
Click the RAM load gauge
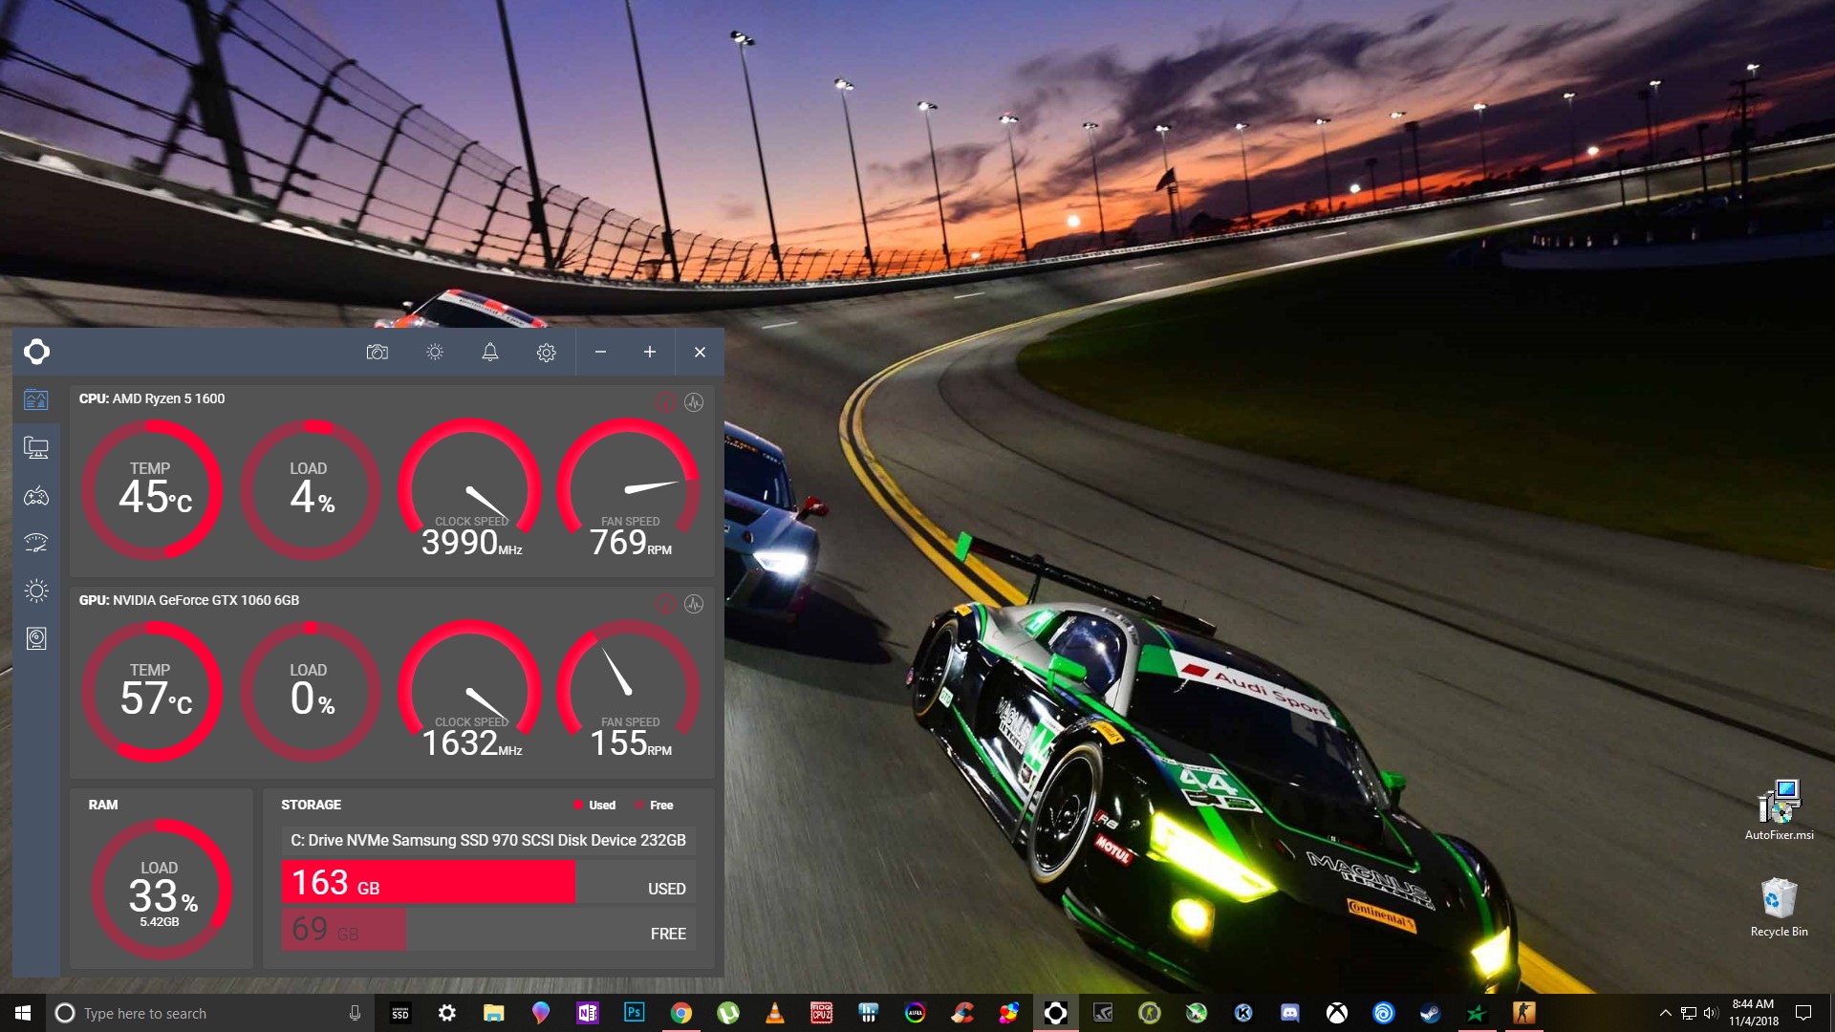click(x=162, y=889)
